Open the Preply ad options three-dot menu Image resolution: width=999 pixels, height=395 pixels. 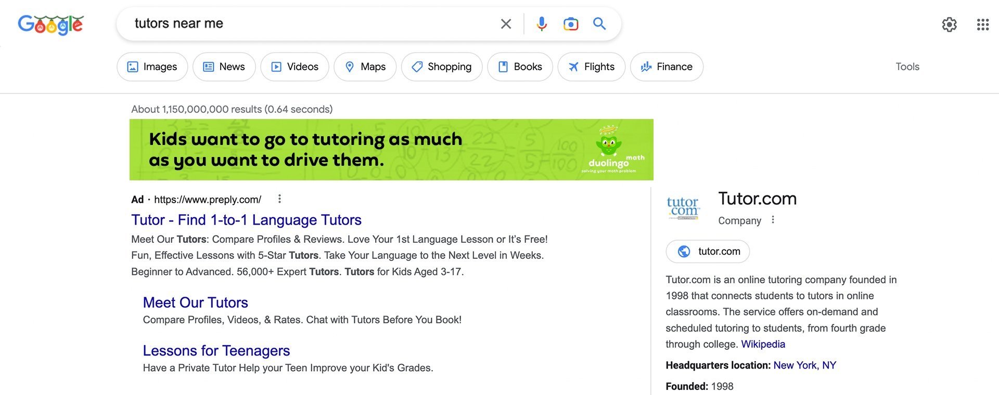pos(279,199)
